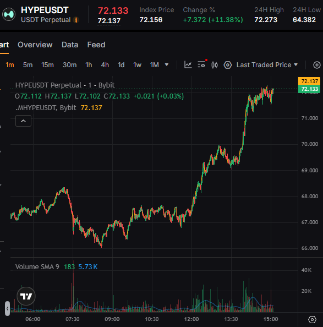Click the 12:00 time axis label
Viewport: 323px width, 327px height.
pos(191,319)
